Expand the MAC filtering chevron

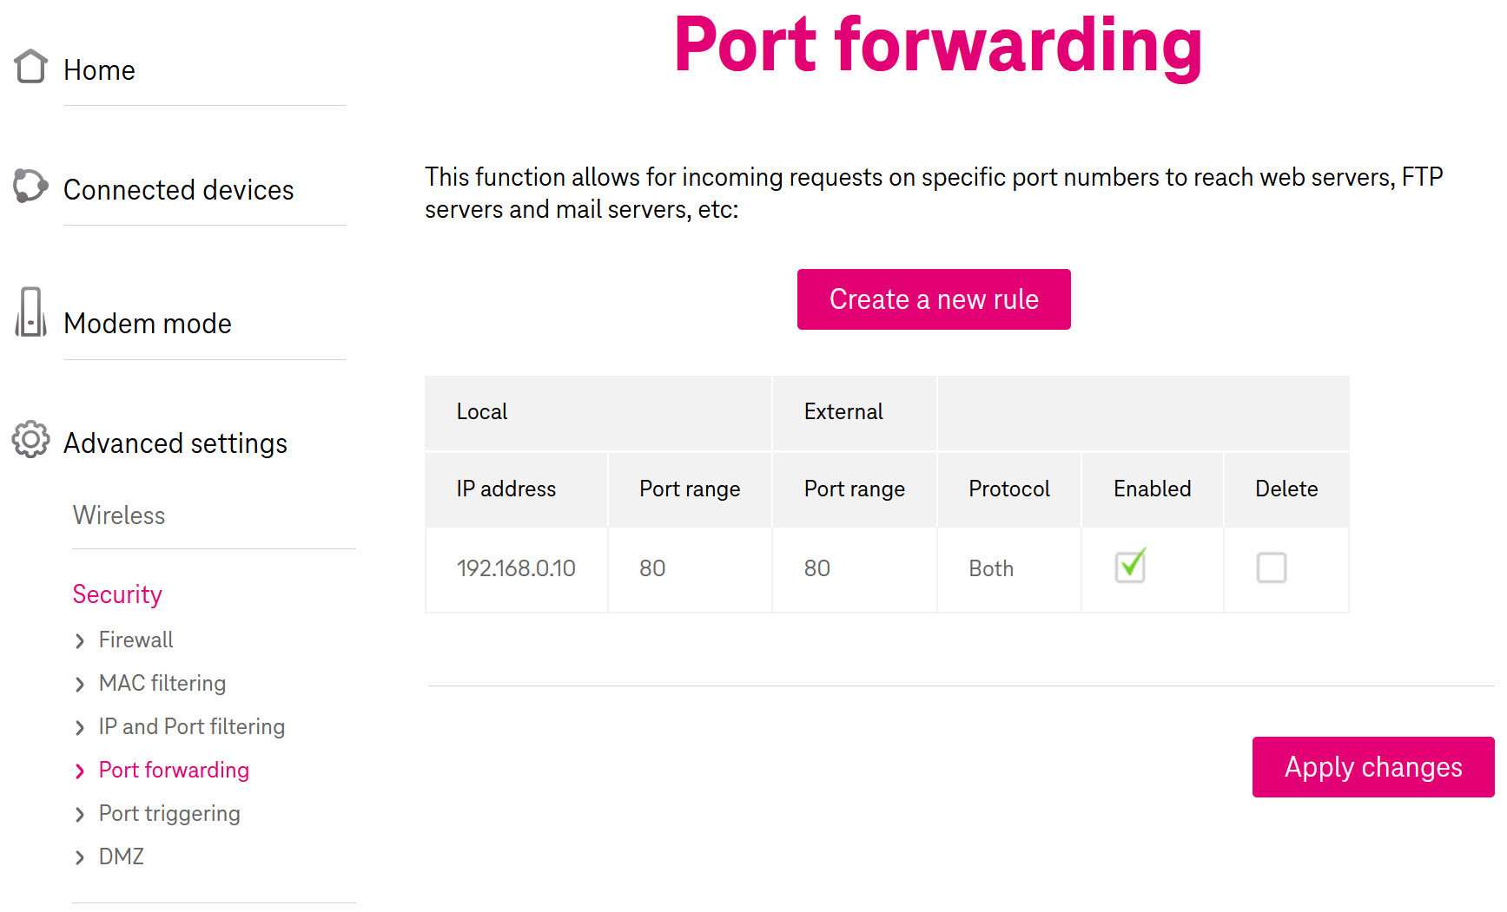click(x=80, y=684)
